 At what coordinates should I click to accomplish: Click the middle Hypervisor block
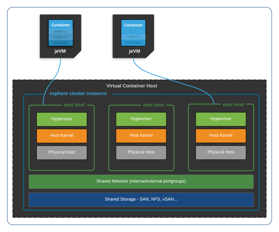click(x=141, y=119)
